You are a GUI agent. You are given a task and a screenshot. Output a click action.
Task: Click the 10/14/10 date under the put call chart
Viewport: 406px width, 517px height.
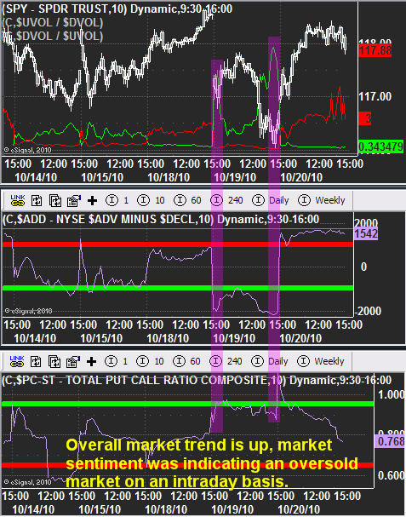click(33, 509)
